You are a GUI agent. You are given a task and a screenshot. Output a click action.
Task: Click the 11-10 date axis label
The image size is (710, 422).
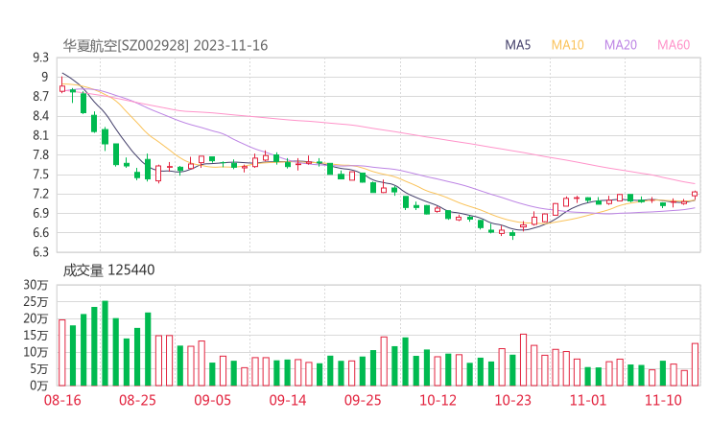pyautogui.click(x=663, y=400)
